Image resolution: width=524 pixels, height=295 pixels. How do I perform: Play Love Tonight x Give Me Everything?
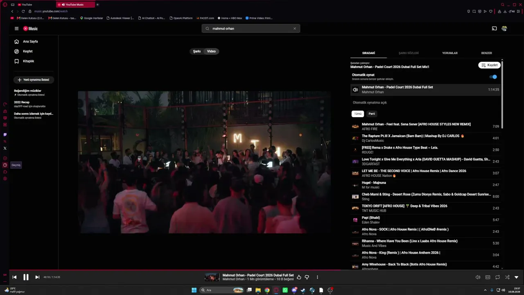click(425, 161)
